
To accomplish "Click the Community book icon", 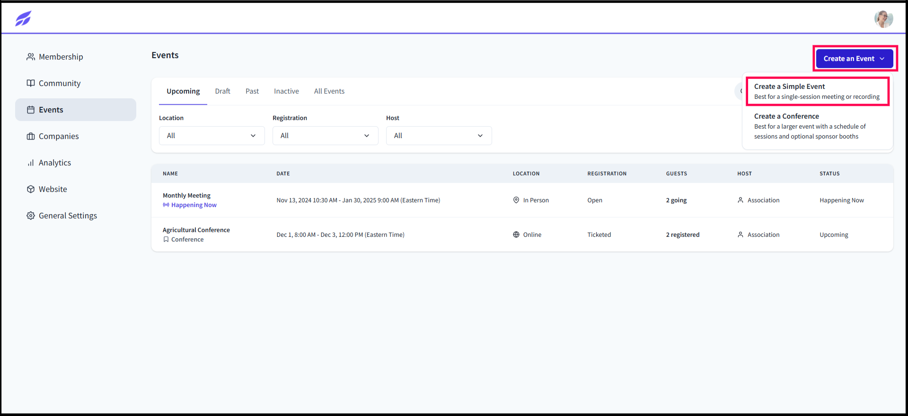I will (x=31, y=83).
